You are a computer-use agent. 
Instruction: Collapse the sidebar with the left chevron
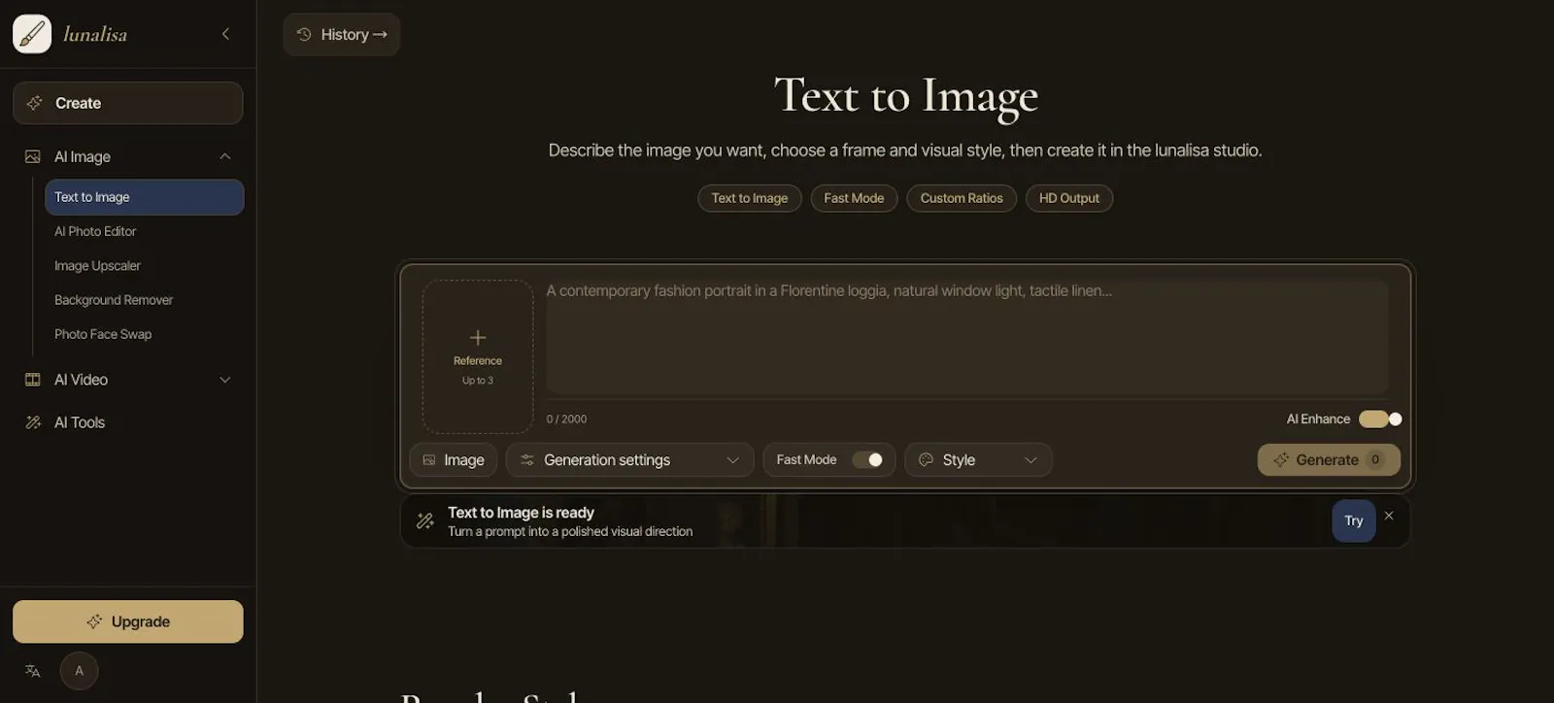pyautogui.click(x=225, y=34)
